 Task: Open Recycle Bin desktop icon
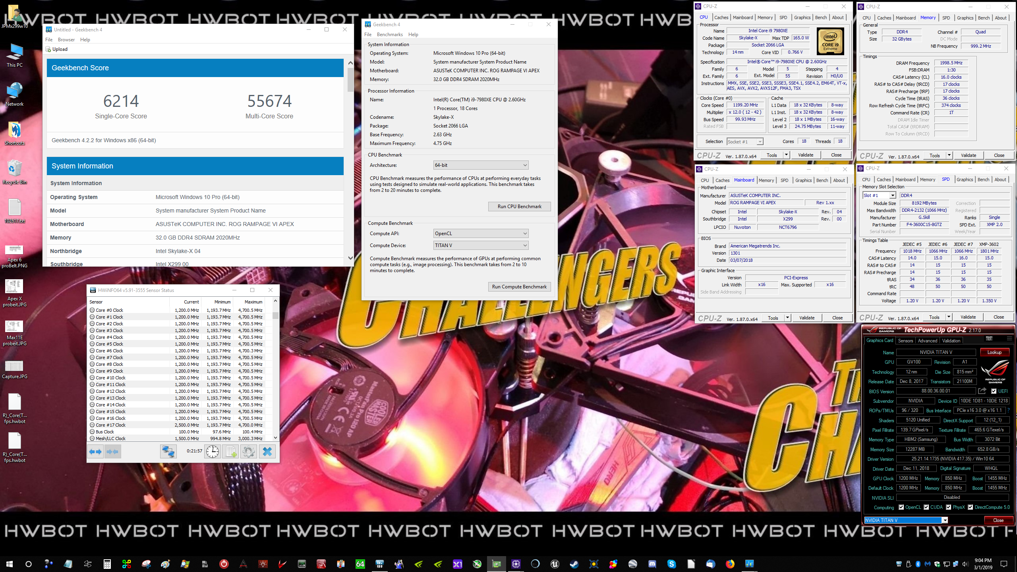coord(15,172)
